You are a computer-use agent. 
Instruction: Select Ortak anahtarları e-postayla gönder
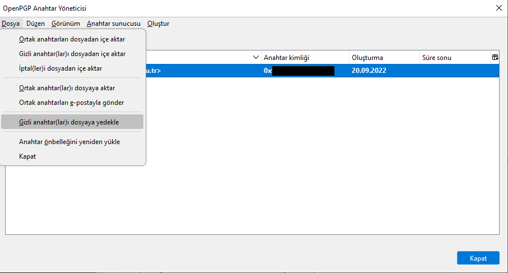(72, 103)
